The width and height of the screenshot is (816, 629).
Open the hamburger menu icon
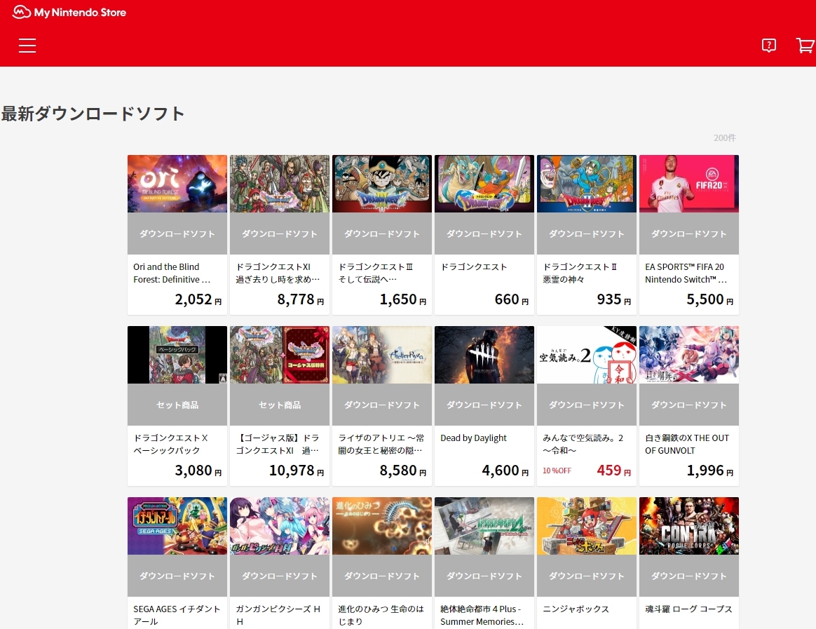pyautogui.click(x=27, y=46)
